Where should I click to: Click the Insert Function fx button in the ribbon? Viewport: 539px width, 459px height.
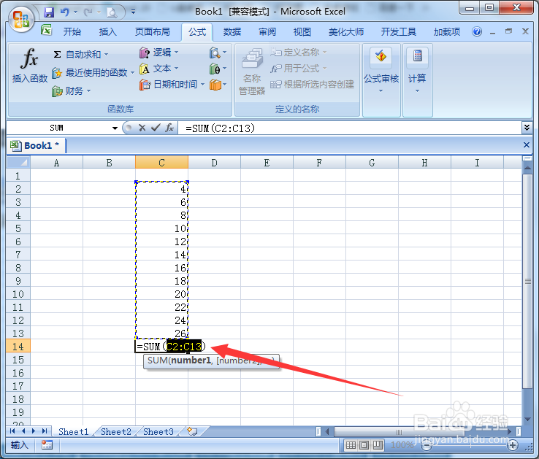point(29,66)
